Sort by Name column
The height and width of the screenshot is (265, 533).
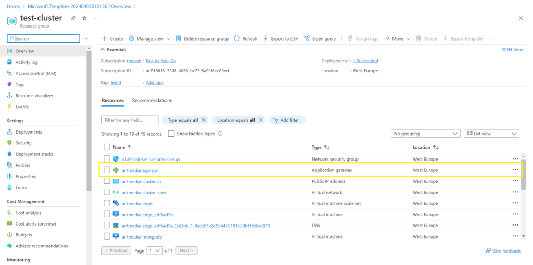[123, 147]
